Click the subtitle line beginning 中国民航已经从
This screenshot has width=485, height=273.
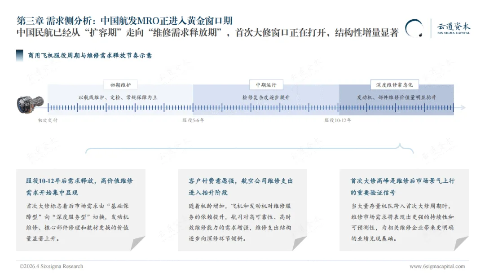click(x=207, y=32)
